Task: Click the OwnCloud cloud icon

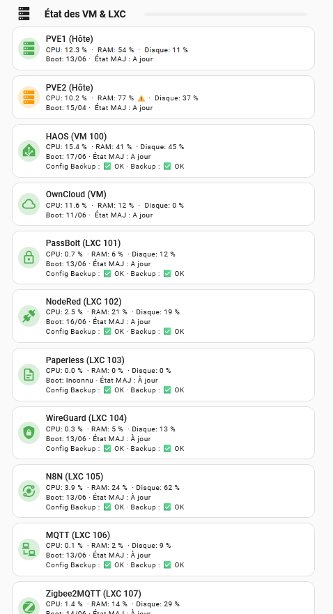Action: [x=29, y=204]
